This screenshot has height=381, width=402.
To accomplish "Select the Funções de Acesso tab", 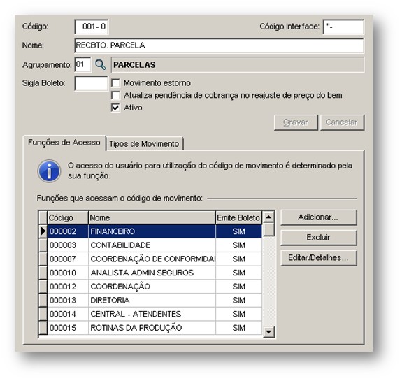I will pos(64,143).
